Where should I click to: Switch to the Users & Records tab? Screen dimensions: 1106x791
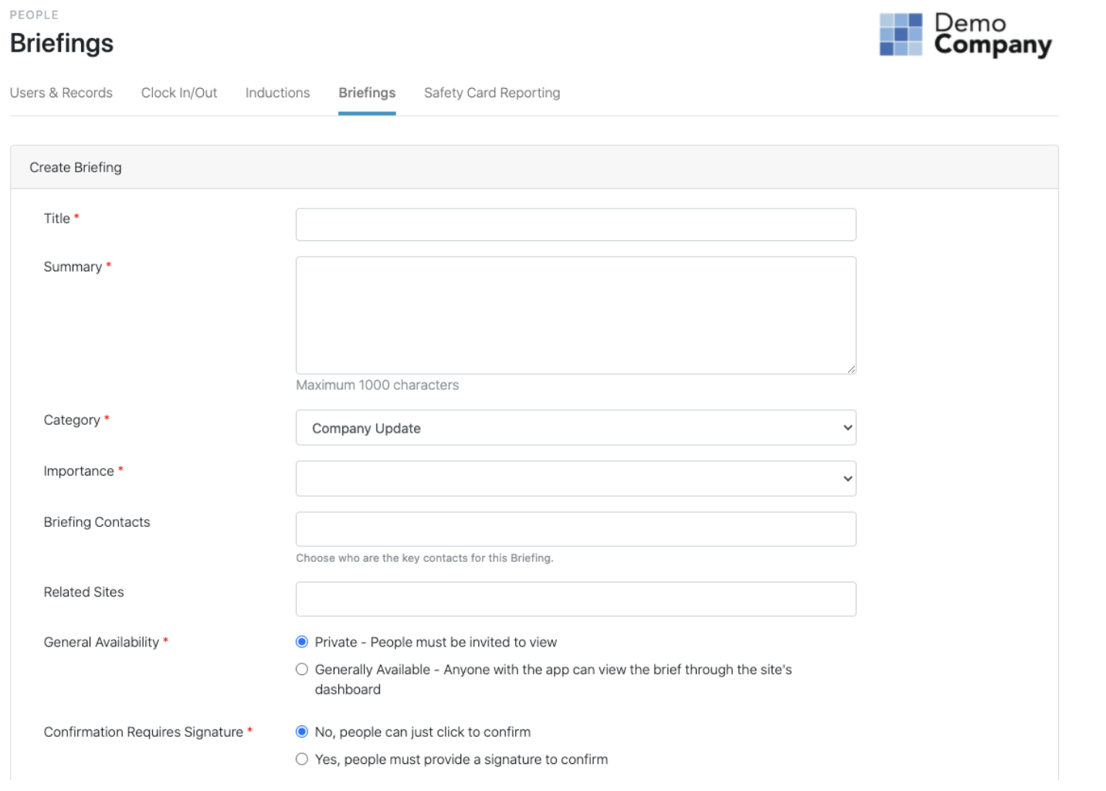coord(61,93)
